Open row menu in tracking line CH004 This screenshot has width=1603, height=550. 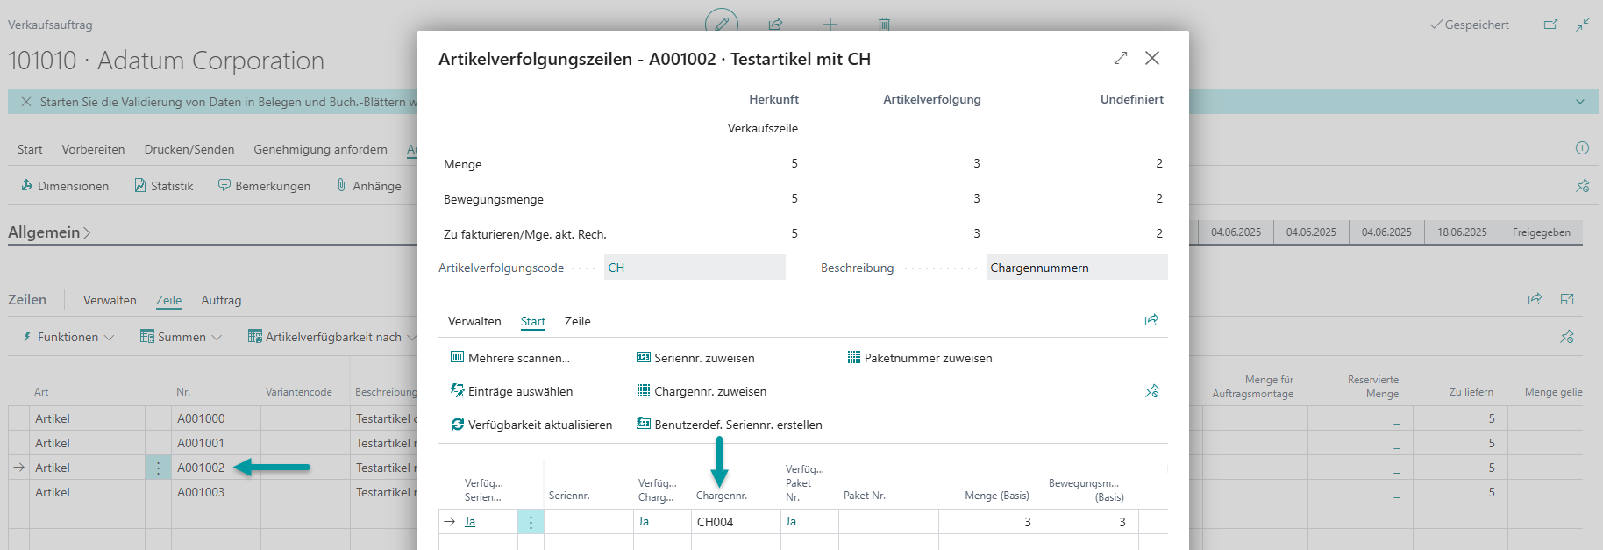[x=531, y=522]
